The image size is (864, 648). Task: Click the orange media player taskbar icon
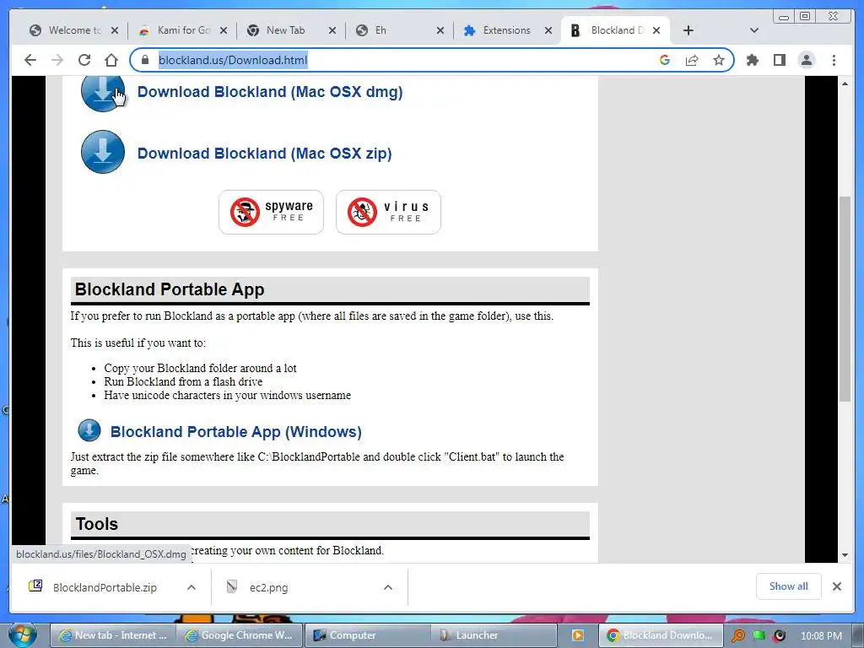578,635
